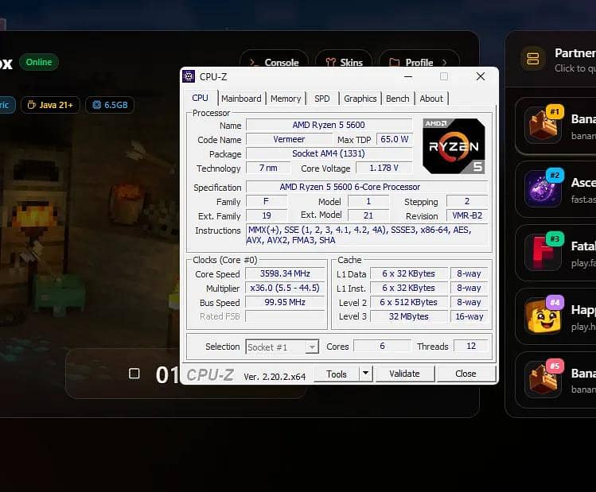The image size is (596, 492).
Task: Click the stop square icon in the launcher
Action: coord(134,374)
